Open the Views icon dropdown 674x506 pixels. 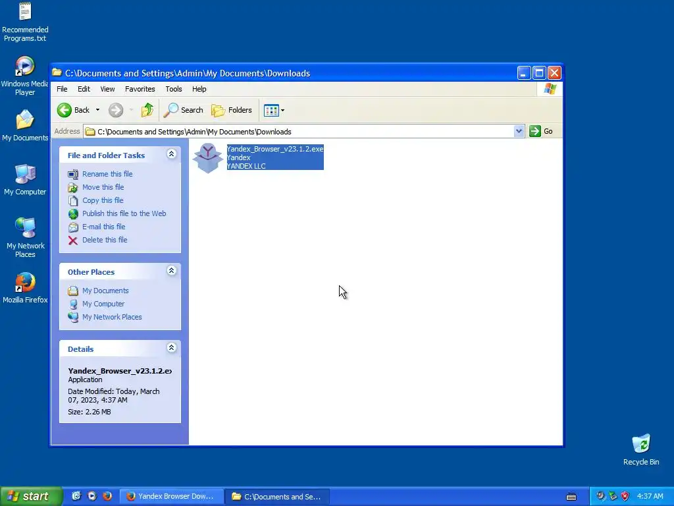(x=274, y=110)
